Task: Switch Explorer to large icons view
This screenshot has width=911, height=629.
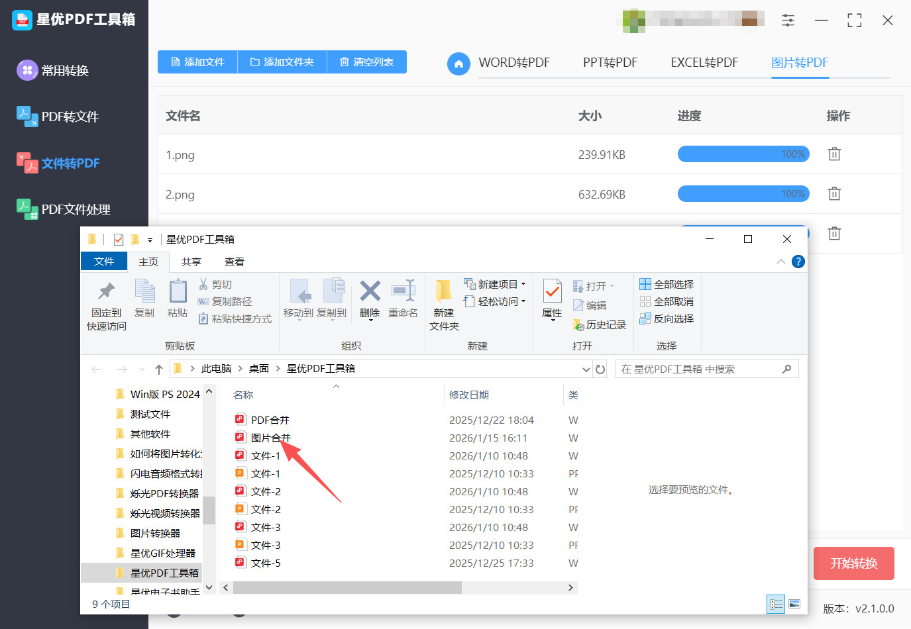Action: 794,604
